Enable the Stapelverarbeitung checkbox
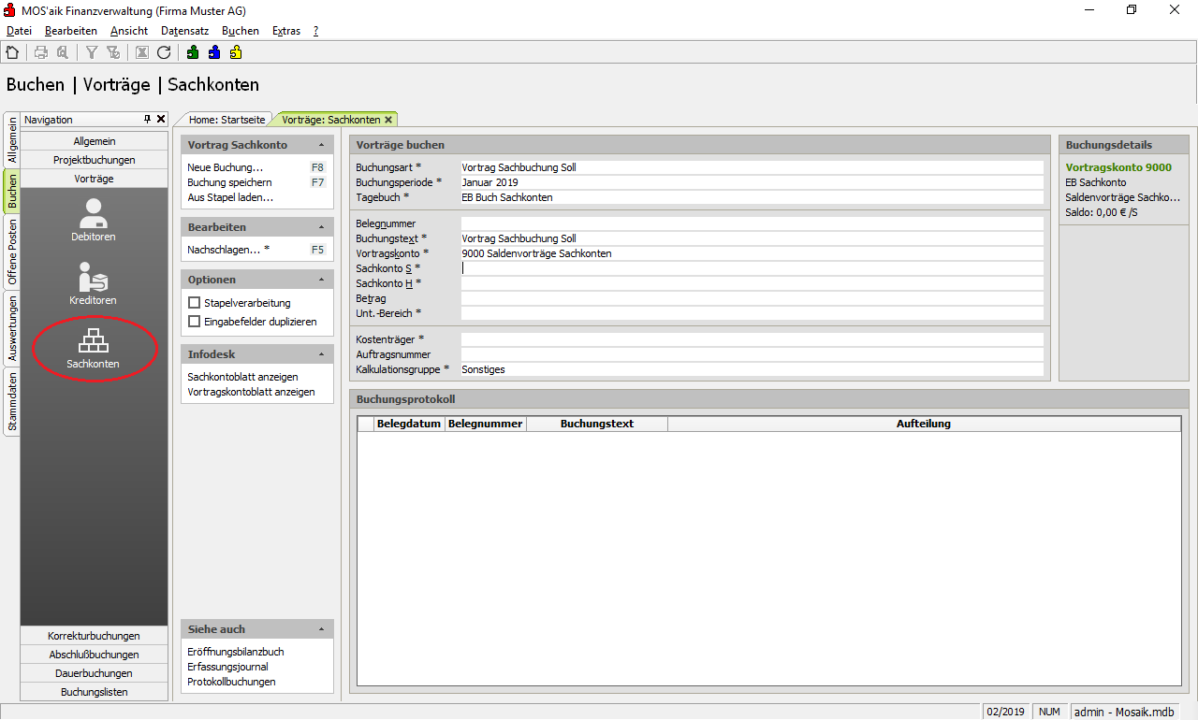The image size is (1198, 720). point(195,303)
